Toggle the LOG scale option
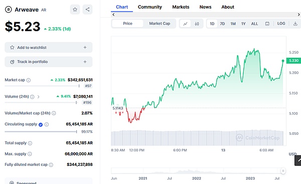Image resolution: width=301 pixels, height=184 pixels. click(x=281, y=24)
